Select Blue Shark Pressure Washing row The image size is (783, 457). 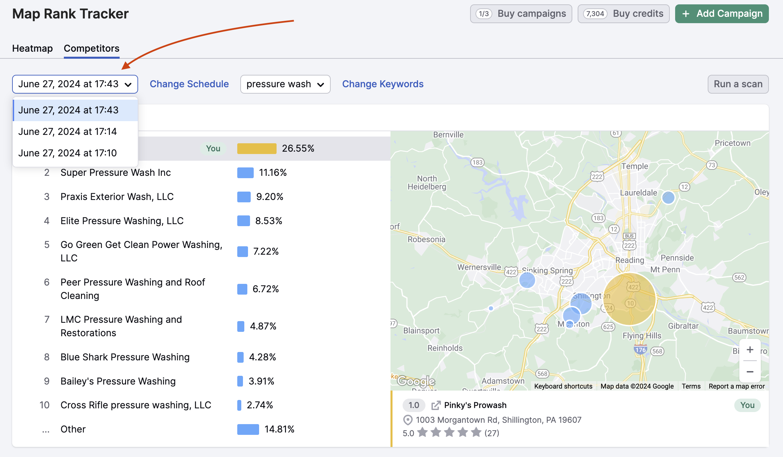(202, 357)
